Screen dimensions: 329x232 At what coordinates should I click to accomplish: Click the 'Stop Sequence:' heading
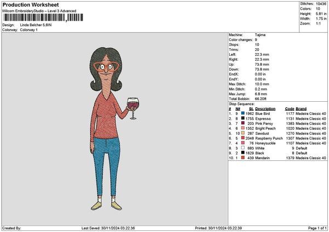[242, 104]
